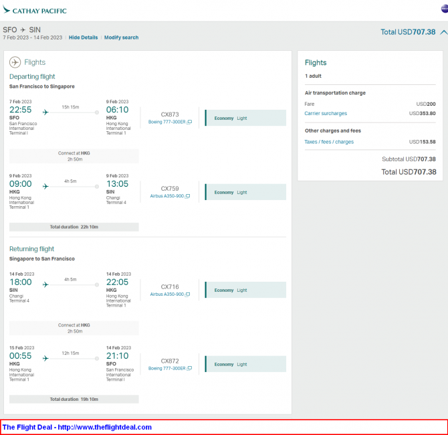
Task: Click popup icon beside CX873 aircraft
Action: [x=189, y=122]
